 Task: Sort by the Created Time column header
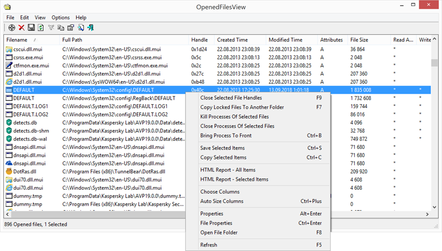[x=240, y=40]
